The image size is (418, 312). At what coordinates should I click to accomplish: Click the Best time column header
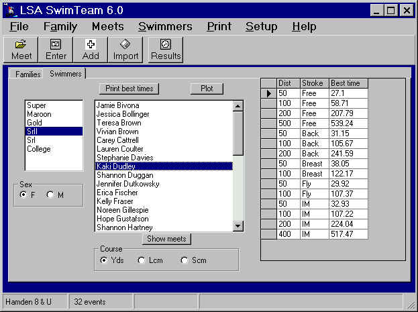(x=349, y=83)
